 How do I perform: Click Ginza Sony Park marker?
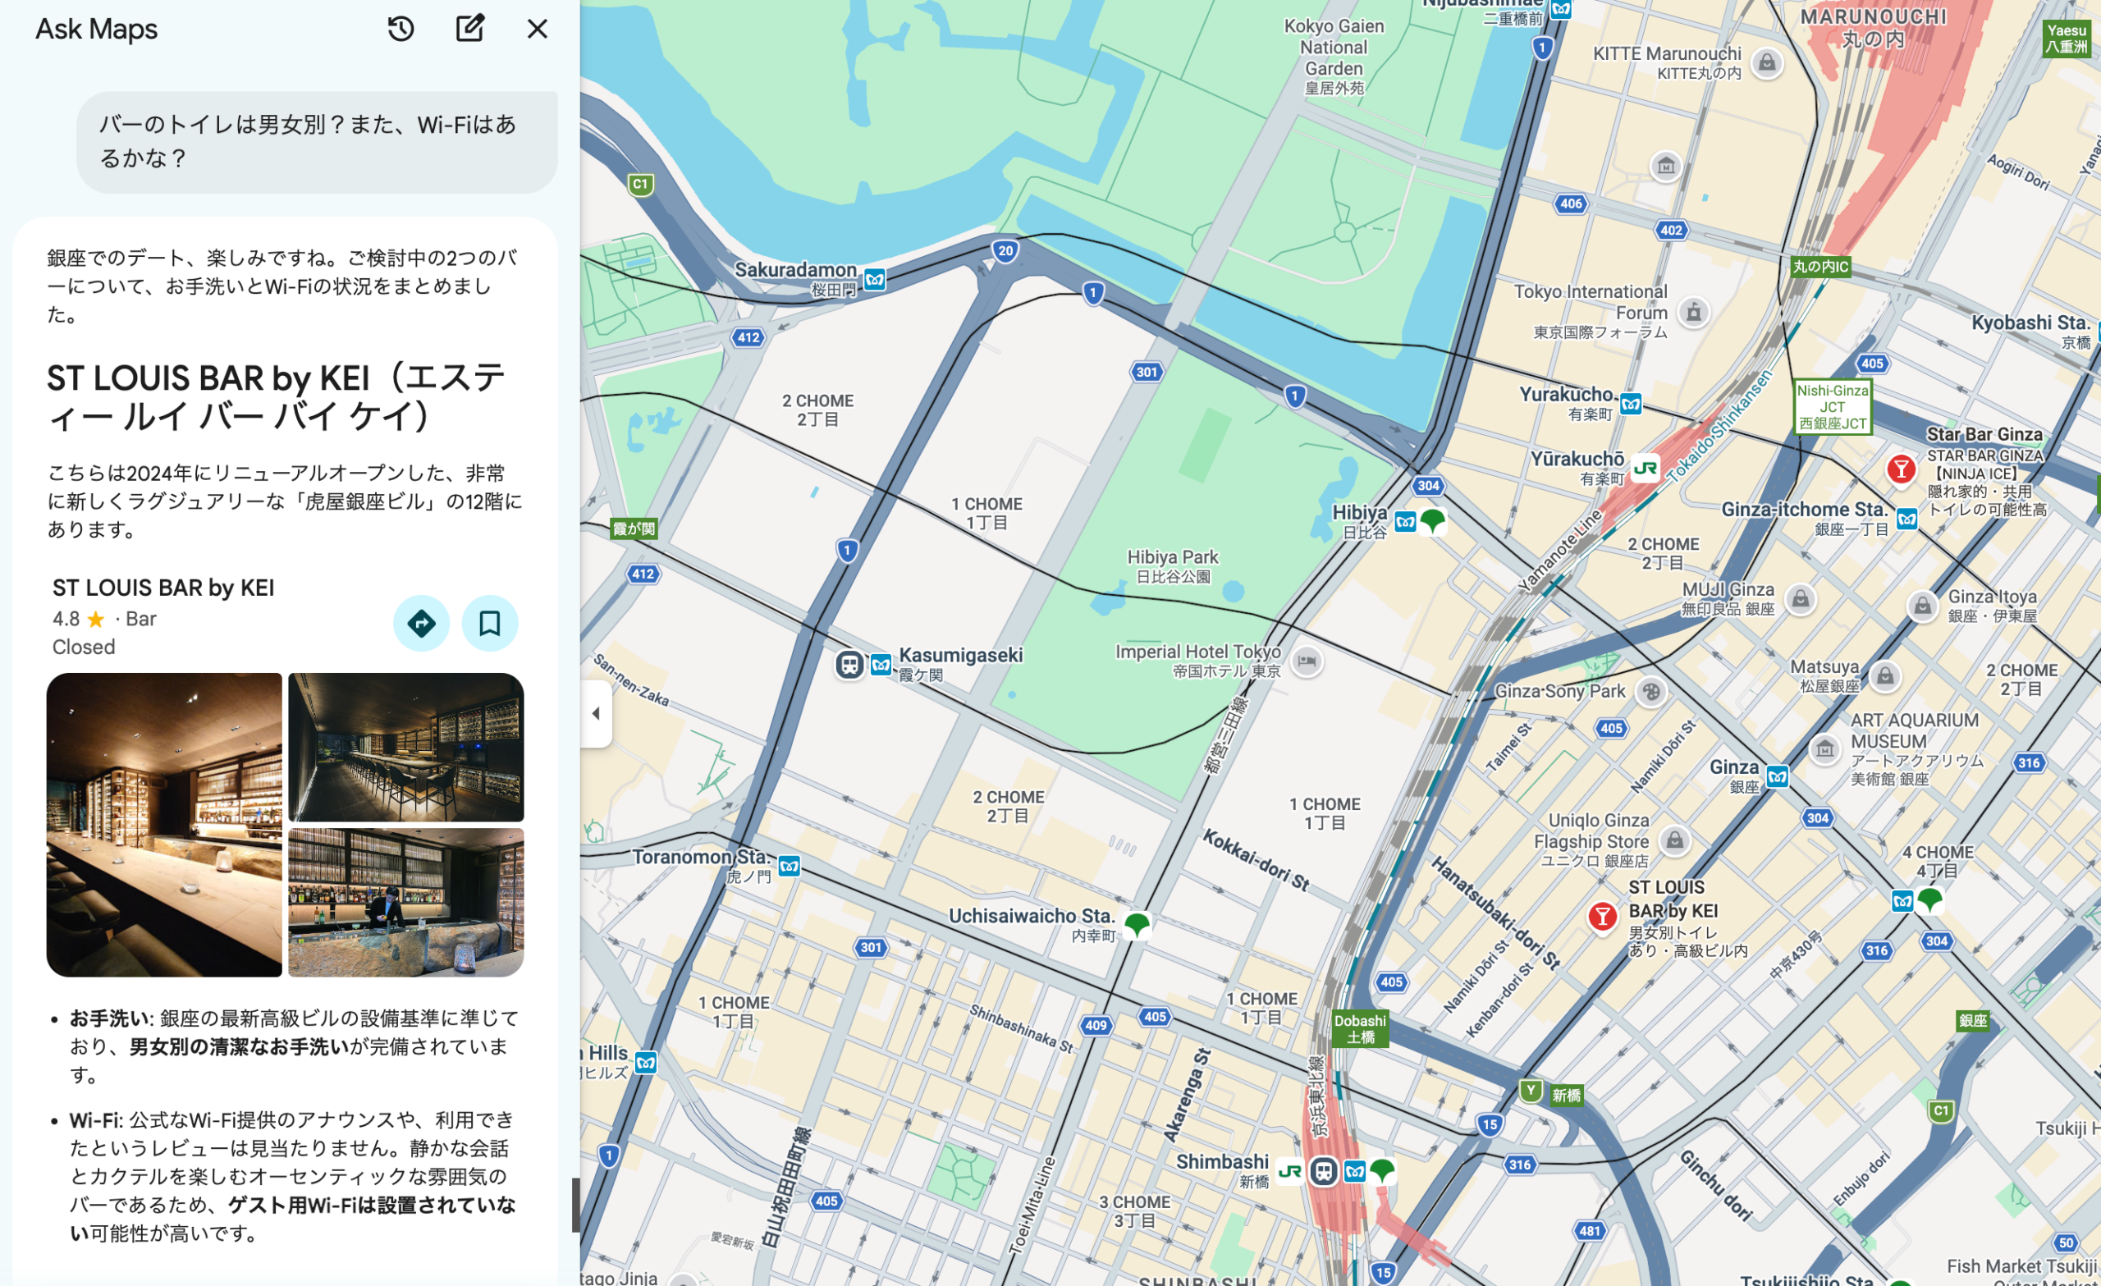click(1651, 692)
